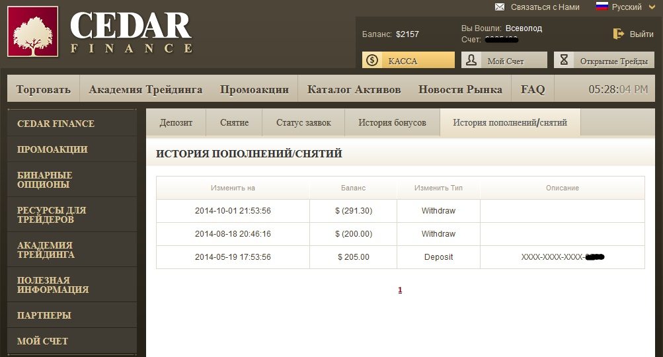Click the XXXX-XXXX-XXXX card description
The height and width of the screenshot is (357, 663).
pos(563,257)
